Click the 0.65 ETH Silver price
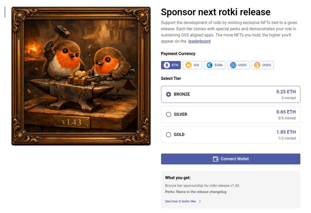 tap(286, 112)
